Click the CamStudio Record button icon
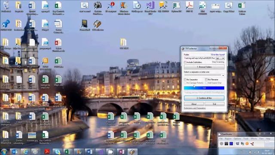This screenshot has height=155, width=275. (x=222, y=143)
